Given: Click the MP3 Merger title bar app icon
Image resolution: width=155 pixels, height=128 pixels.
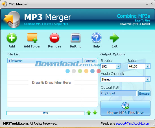Looking at the screenshot, I should point(4,4).
